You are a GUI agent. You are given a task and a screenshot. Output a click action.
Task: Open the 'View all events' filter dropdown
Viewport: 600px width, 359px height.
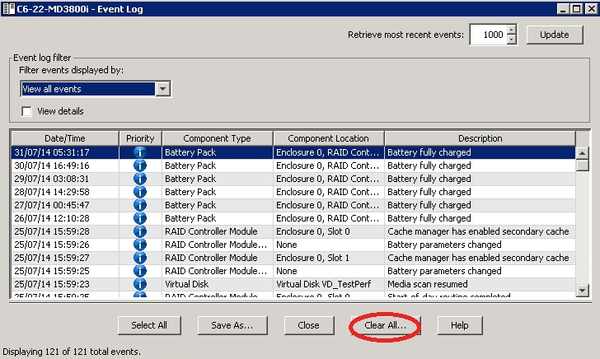click(x=162, y=89)
